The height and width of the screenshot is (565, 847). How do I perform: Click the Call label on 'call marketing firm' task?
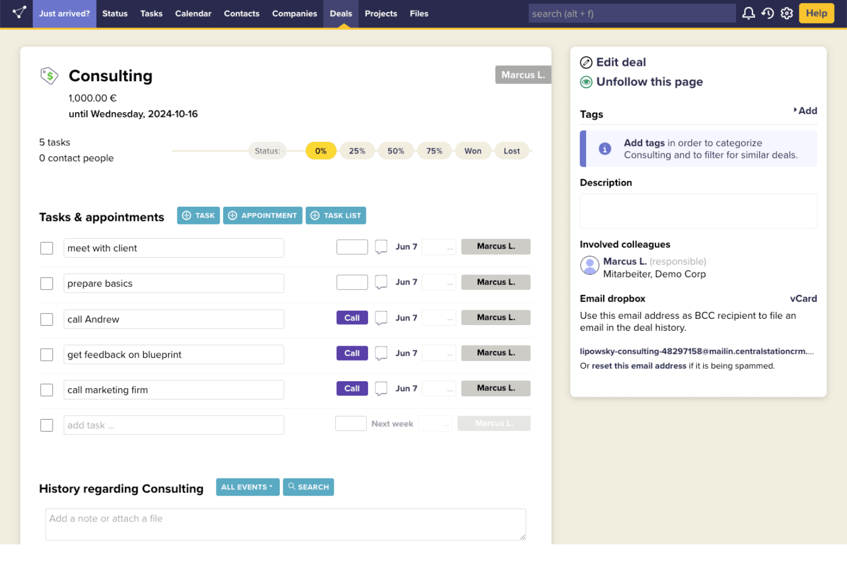click(352, 388)
